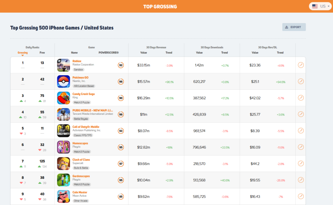
Task: Click the +96.1% revenue trend for Pokémon GO
Action: coord(169,82)
